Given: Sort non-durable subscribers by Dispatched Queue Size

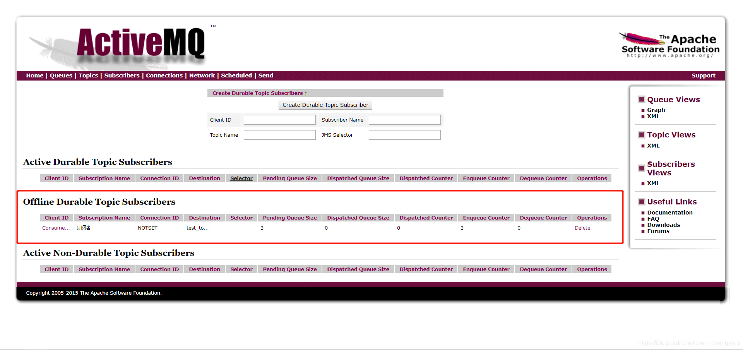Looking at the screenshot, I should (358, 269).
